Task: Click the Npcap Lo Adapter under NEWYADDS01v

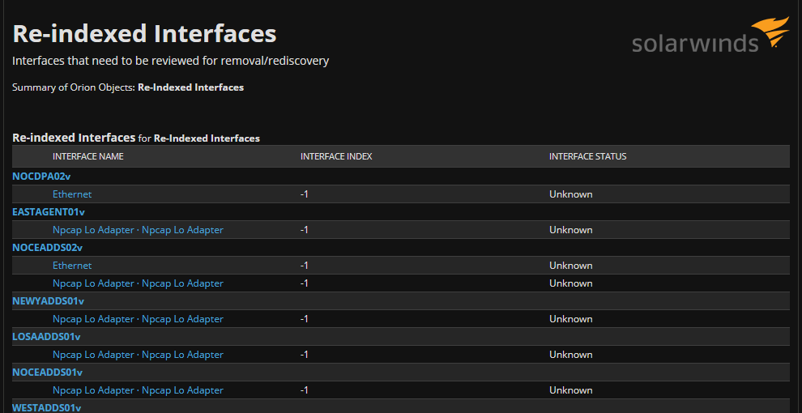Action: pyautogui.click(x=138, y=319)
